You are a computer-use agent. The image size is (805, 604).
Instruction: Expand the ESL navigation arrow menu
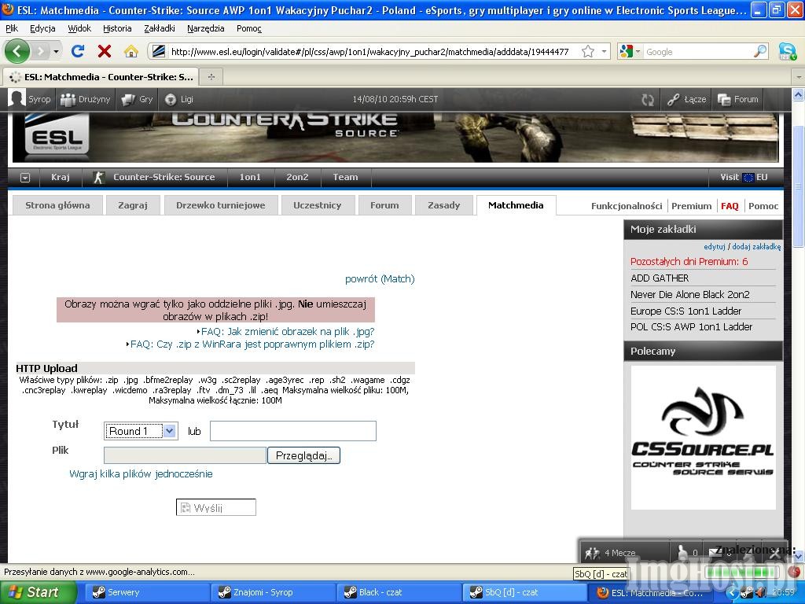pyautogui.click(x=24, y=177)
